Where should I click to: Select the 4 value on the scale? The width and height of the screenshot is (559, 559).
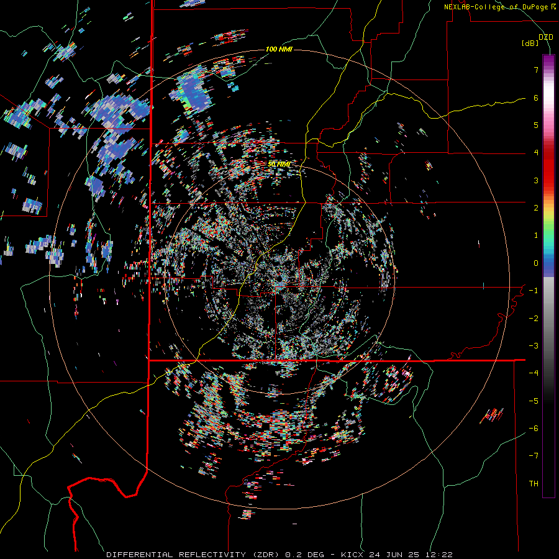(536, 153)
